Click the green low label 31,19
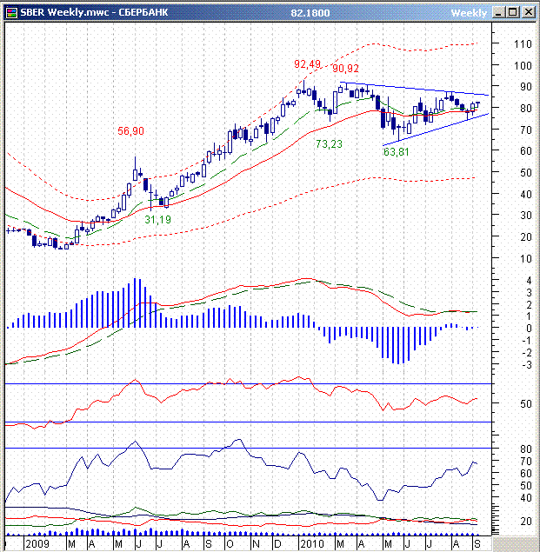540x552 pixels. click(157, 220)
